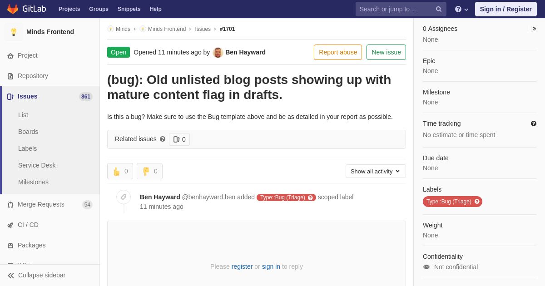This screenshot has width=545, height=286.
Task: Click the Open status badge
Action: [119, 52]
